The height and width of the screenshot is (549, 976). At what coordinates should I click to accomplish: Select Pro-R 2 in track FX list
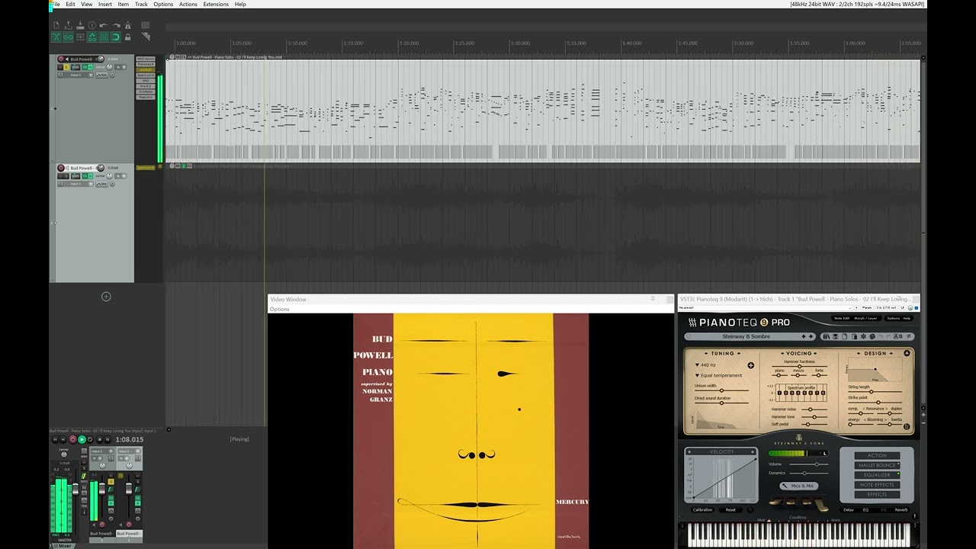click(x=145, y=86)
